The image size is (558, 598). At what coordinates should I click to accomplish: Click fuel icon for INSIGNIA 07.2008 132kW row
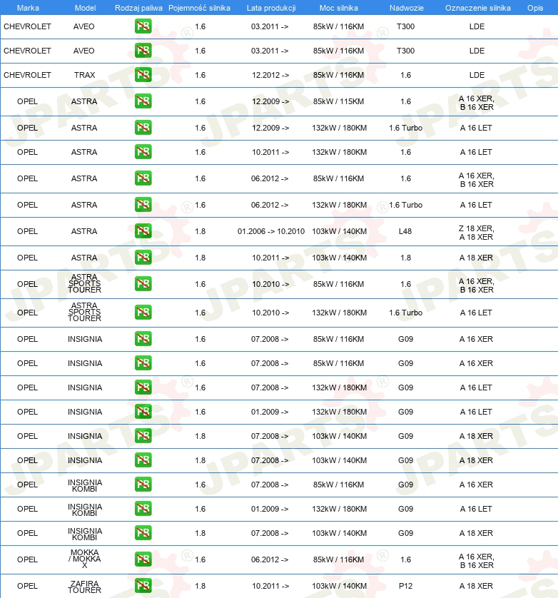143,387
